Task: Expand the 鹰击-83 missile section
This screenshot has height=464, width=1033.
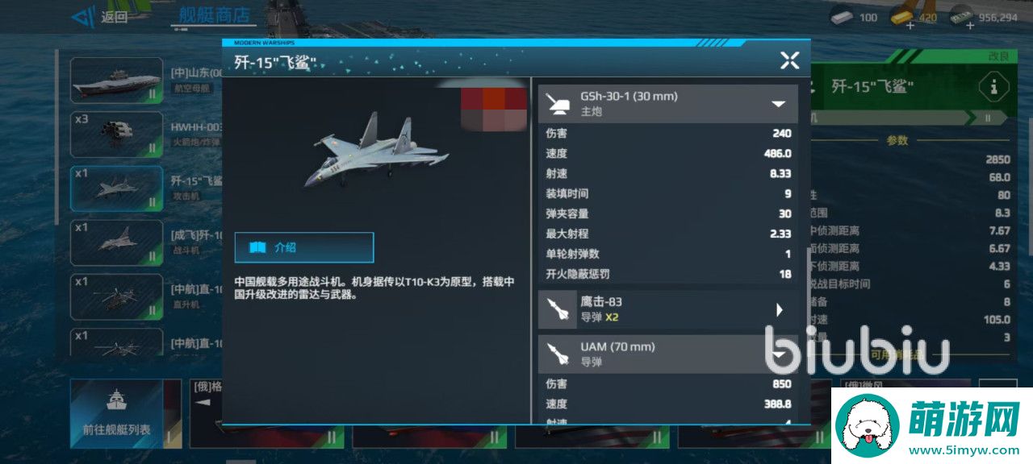Action: [x=780, y=309]
